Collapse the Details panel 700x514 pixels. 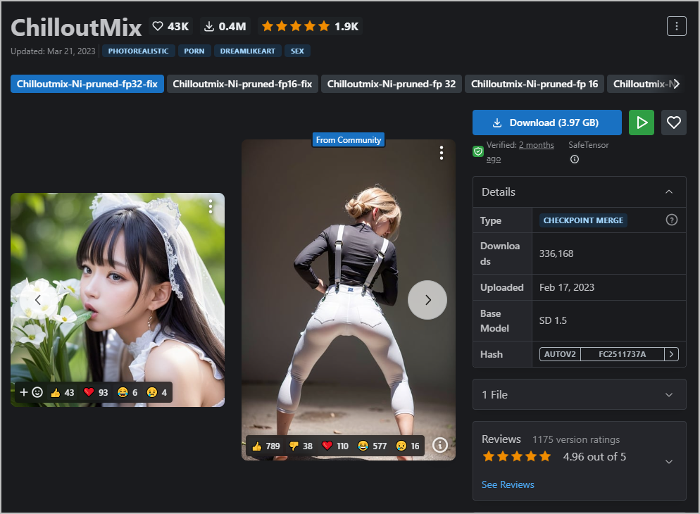(x=668, y=192)
